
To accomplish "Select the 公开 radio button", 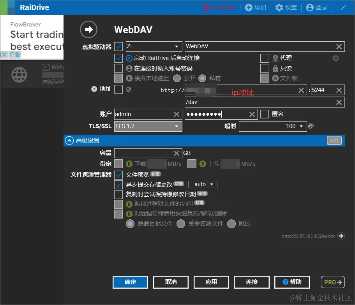I will click(177, 78).
